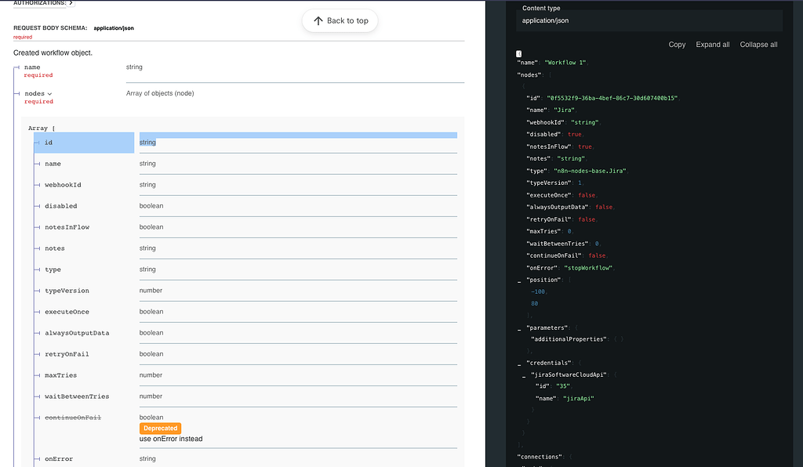
Task: Click Collapse all in the code panel
Action: pos(758,45)
